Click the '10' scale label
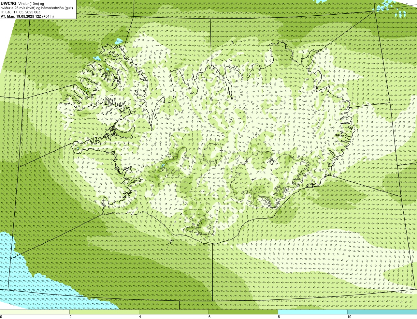 (x=349, y=317)
